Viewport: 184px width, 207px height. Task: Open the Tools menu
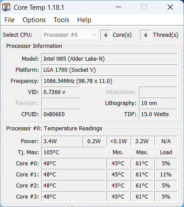point(61,20)
